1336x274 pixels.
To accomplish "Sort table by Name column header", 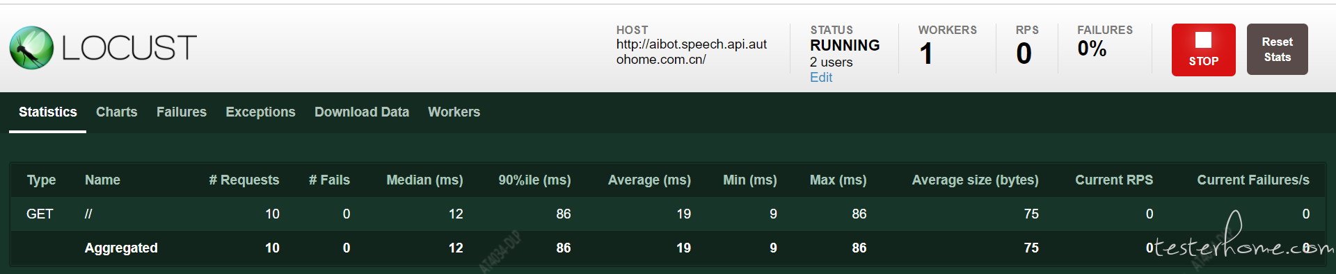I will coord(102,180).
